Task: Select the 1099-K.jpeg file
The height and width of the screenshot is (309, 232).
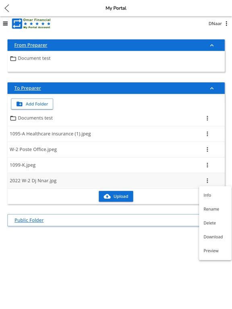Action: tap(23, 165)
